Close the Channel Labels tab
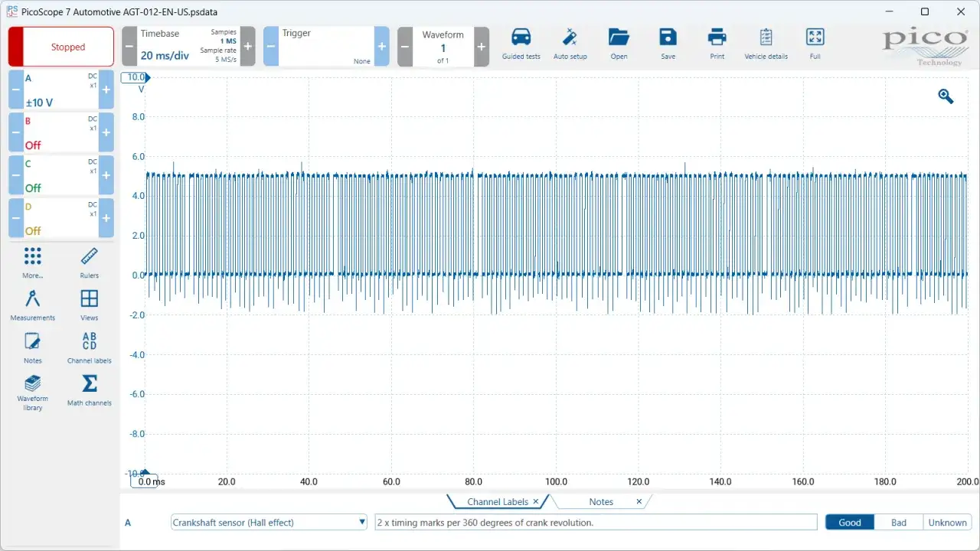Screen dimensions: 980x551 click(536, 502)
